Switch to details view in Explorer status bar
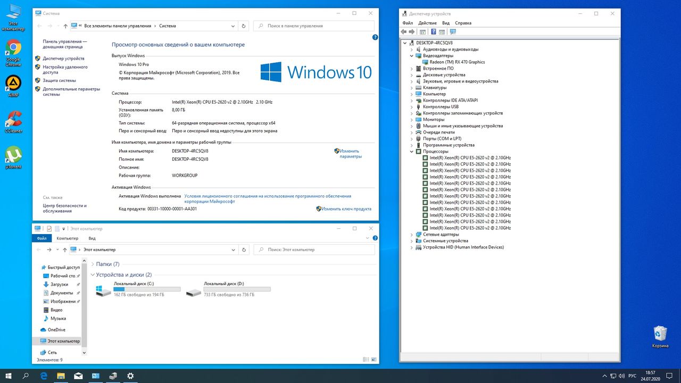 [x=365, y=360]
